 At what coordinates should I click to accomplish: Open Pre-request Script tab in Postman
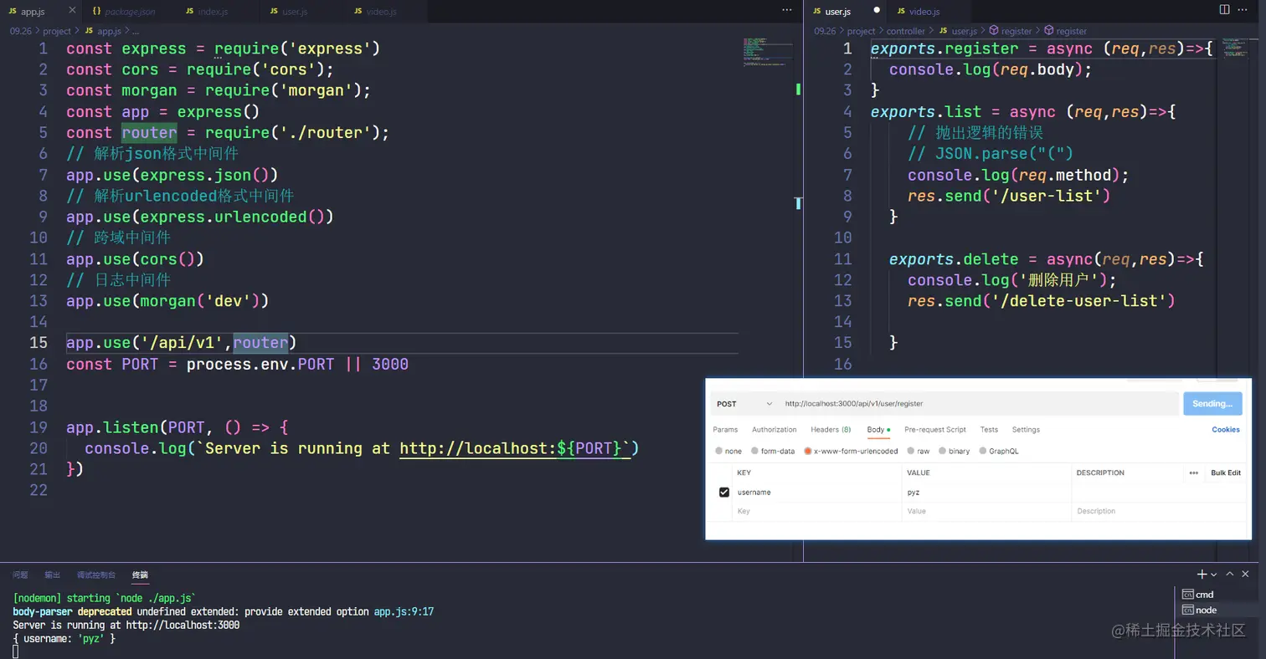coord(935,430)
